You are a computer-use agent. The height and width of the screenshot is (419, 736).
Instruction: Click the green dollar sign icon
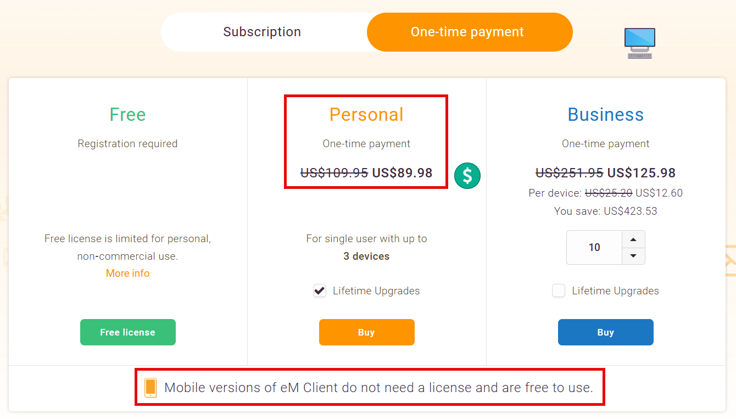coord(467,176)
